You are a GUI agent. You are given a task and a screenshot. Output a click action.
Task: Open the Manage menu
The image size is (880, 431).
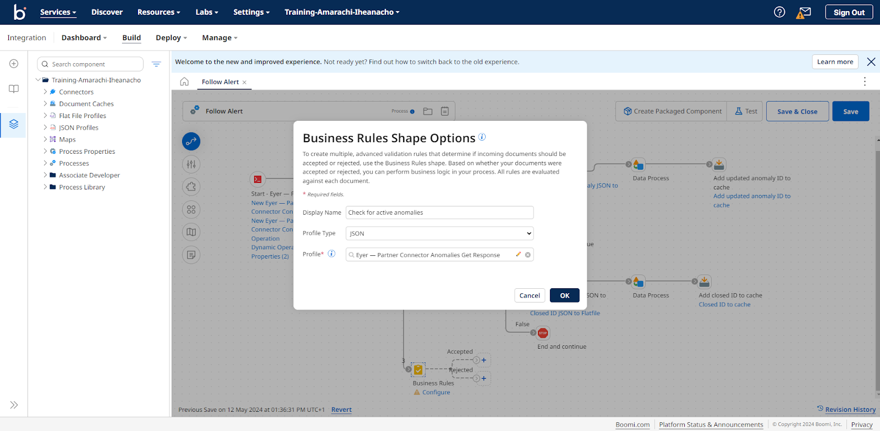[219, 38]
